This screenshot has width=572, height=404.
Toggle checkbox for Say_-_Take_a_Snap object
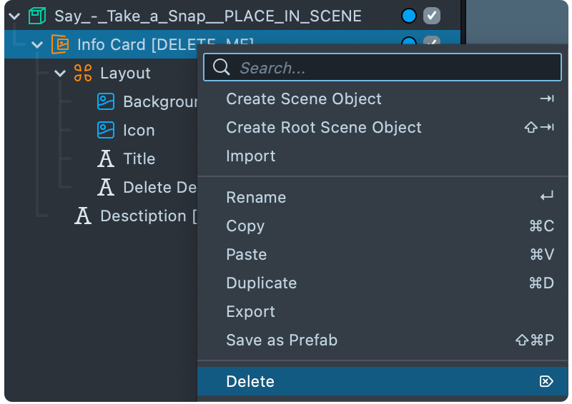pyautogui.click(x=431, y=16)
